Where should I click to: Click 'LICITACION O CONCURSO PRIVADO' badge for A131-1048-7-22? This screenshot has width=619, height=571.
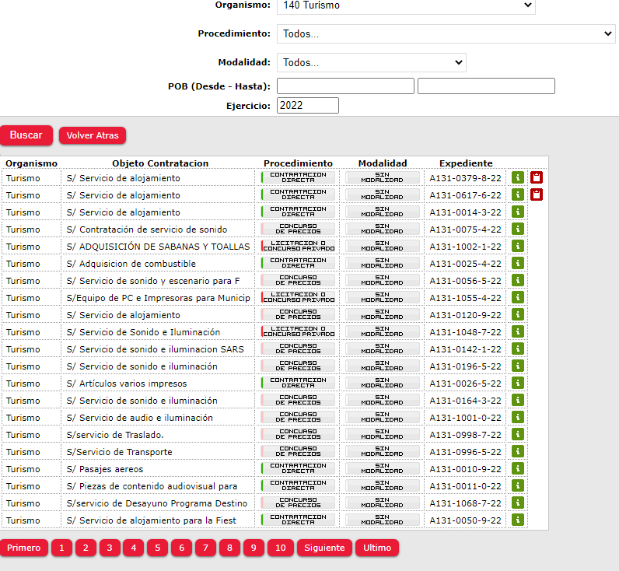[x=299, y=331]
